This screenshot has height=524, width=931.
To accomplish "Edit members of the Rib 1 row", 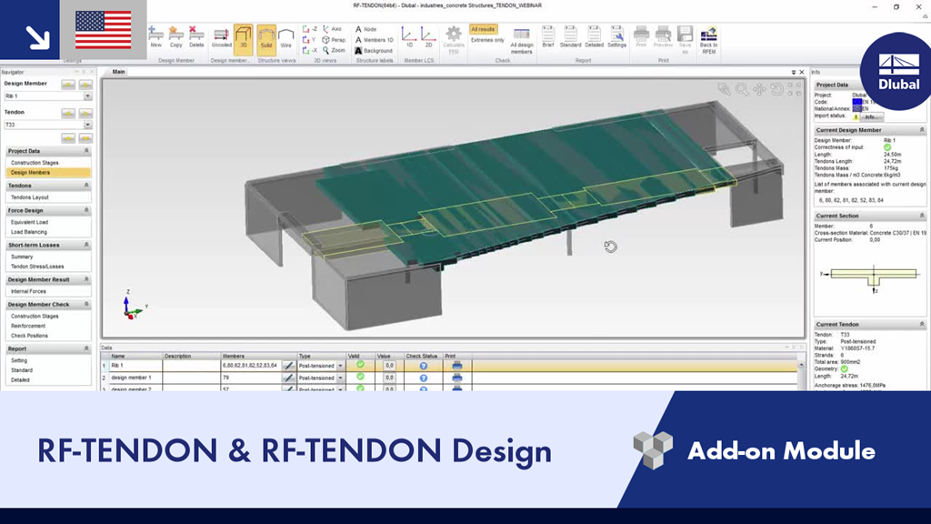I will pos(288,366).
